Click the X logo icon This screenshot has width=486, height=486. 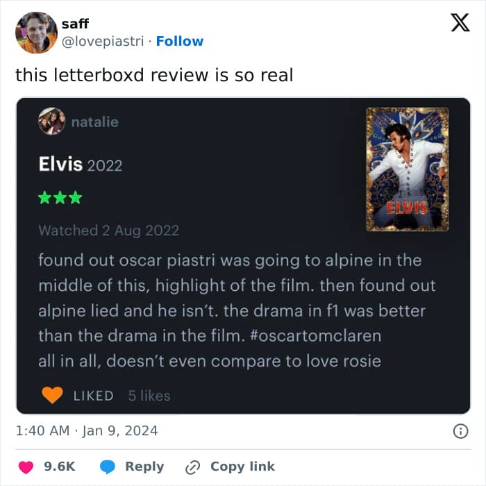tap(460, 23)
